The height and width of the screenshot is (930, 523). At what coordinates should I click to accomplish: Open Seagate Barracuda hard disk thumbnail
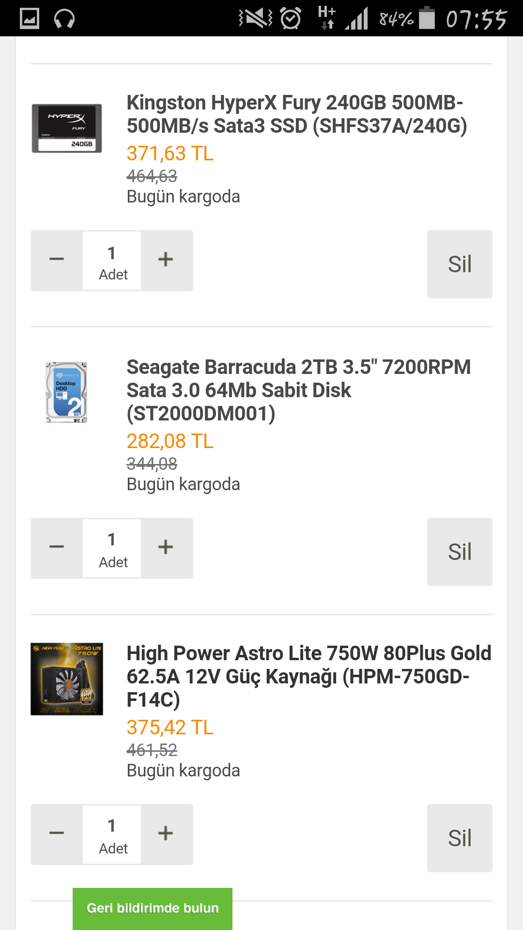67,393
